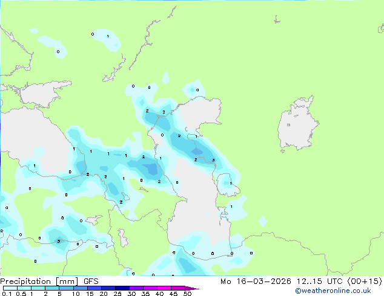Pick the legend swatch between 2 and 5
Viewport: 384px width, 296px height.
[52, 288]
